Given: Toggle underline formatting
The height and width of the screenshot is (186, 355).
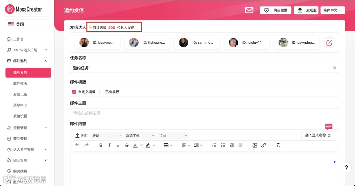Looking at the screenshot, I should click(x=118, y=145).
